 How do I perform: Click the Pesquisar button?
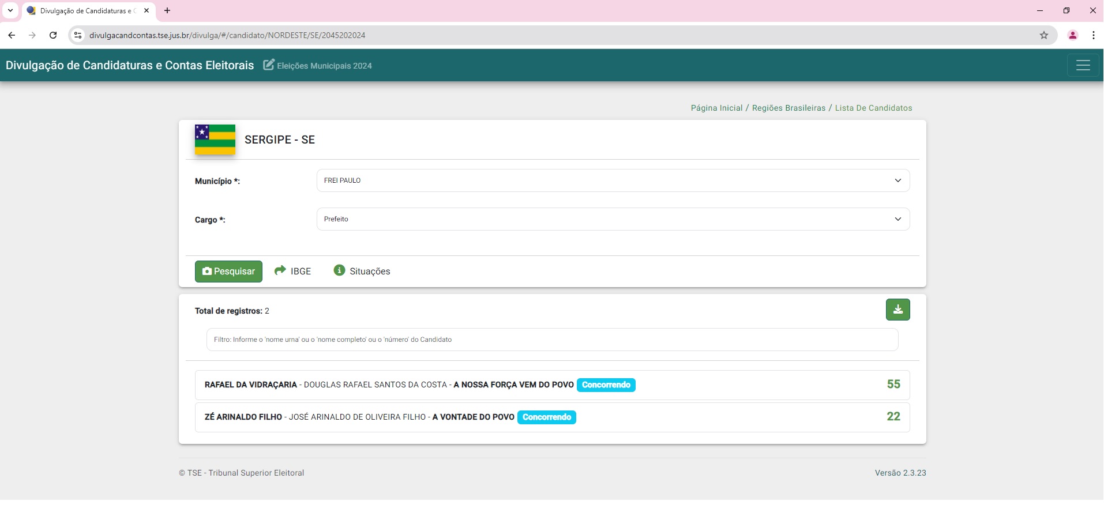[228, 272]
